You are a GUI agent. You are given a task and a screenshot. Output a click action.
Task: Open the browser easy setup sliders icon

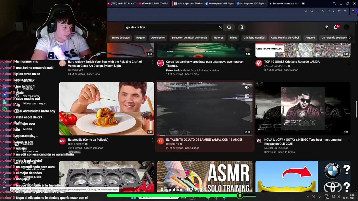point(339,11)
